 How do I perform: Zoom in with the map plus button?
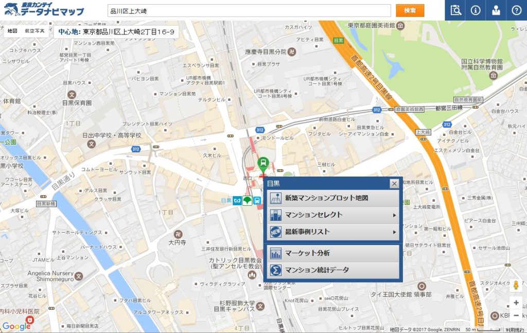click(x=516, y=303)
